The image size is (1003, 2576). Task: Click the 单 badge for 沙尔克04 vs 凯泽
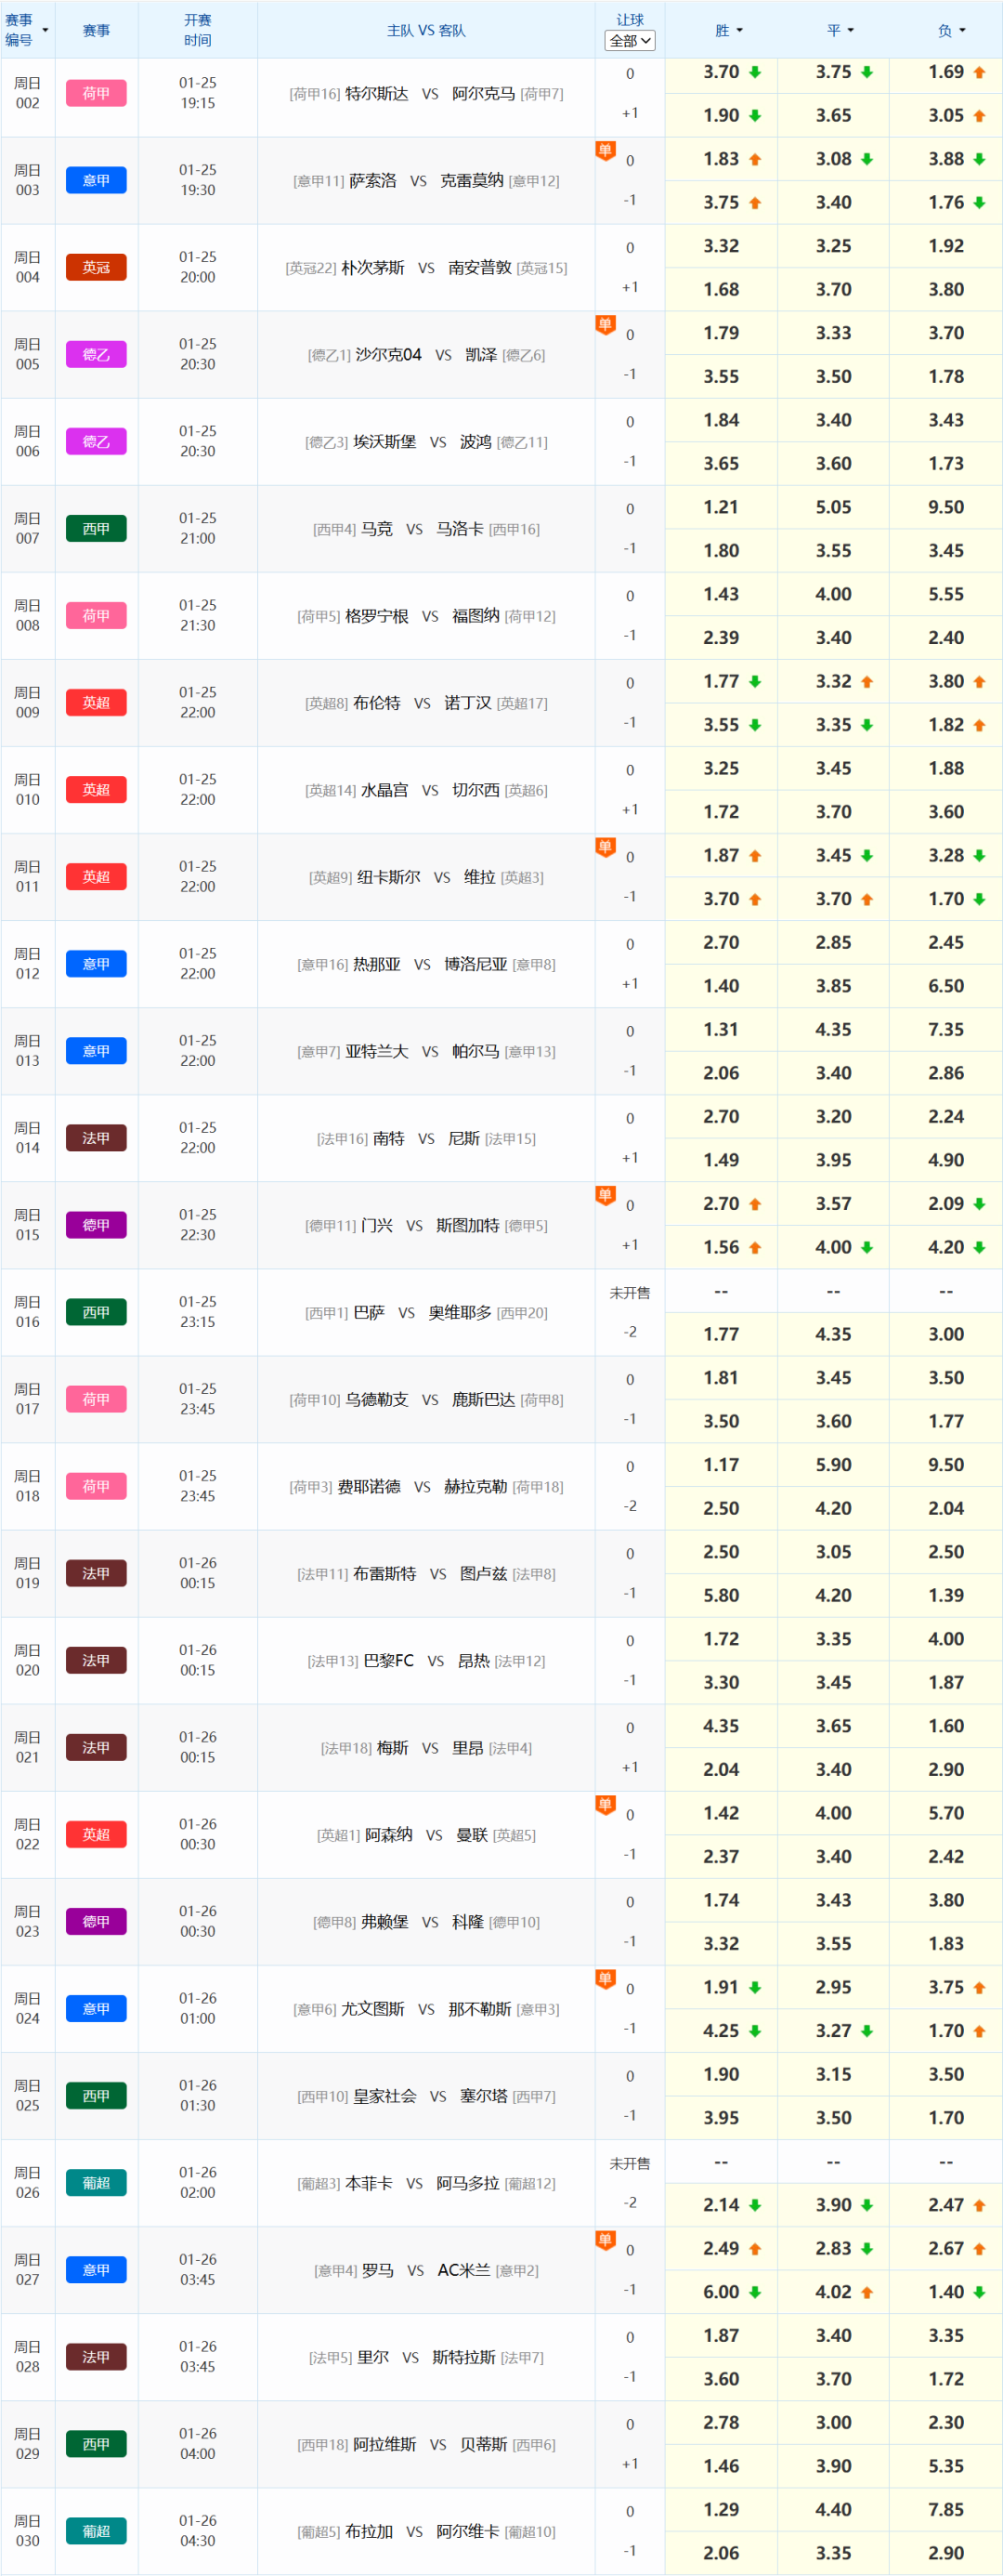(605, 325)
